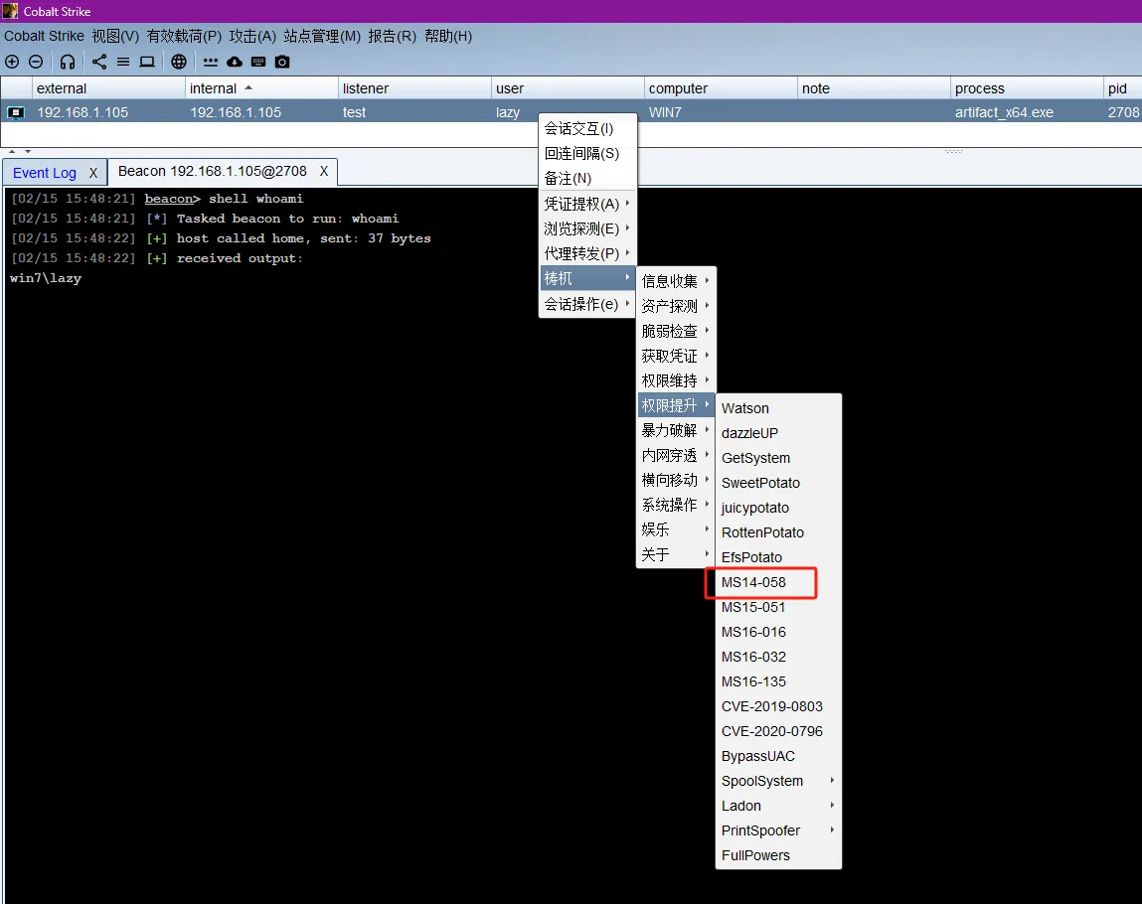The height and width of the screenshot is (904, 1142).
Task: Open listeners with the headphones icon
Action: coord(68,62)
